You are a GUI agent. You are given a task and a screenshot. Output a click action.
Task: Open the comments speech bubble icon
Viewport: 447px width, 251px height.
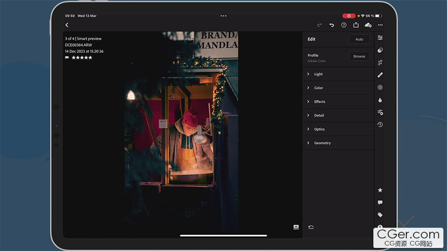[380, 203]
